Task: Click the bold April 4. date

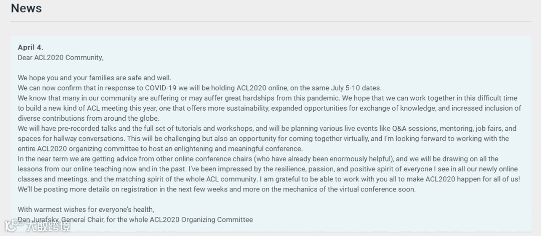Action: [31, 48]
